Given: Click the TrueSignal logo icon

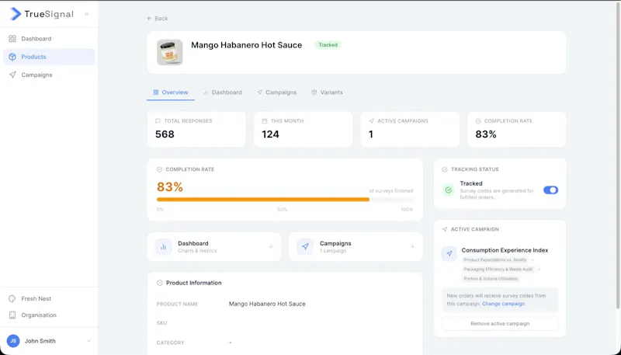Looking at the screenshot, I should pyautogui.click(x=15, y=14).
